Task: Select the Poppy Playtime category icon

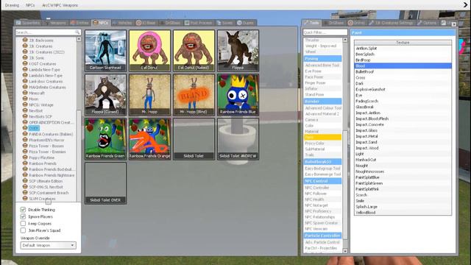Action: [25, 157]
